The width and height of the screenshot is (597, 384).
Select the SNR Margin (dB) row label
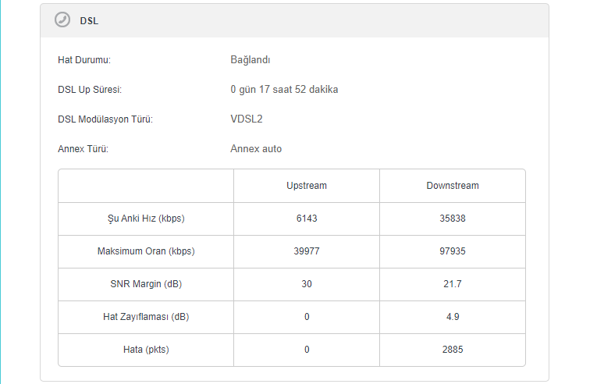click(x=146, y=284)
